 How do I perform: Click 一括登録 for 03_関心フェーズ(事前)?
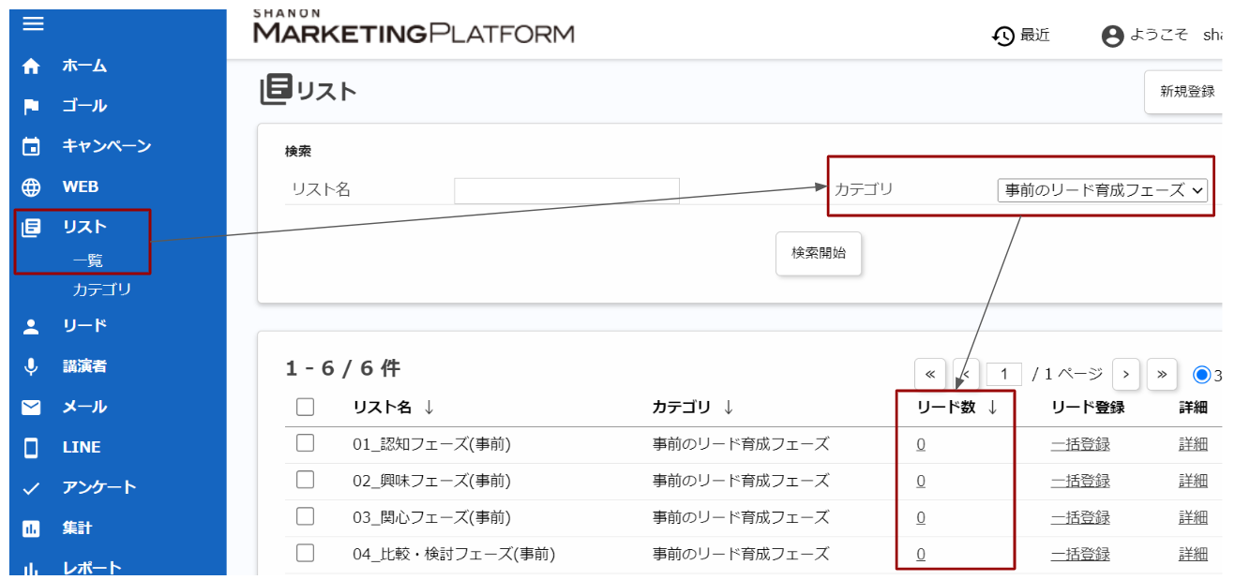click(1080, 517)
